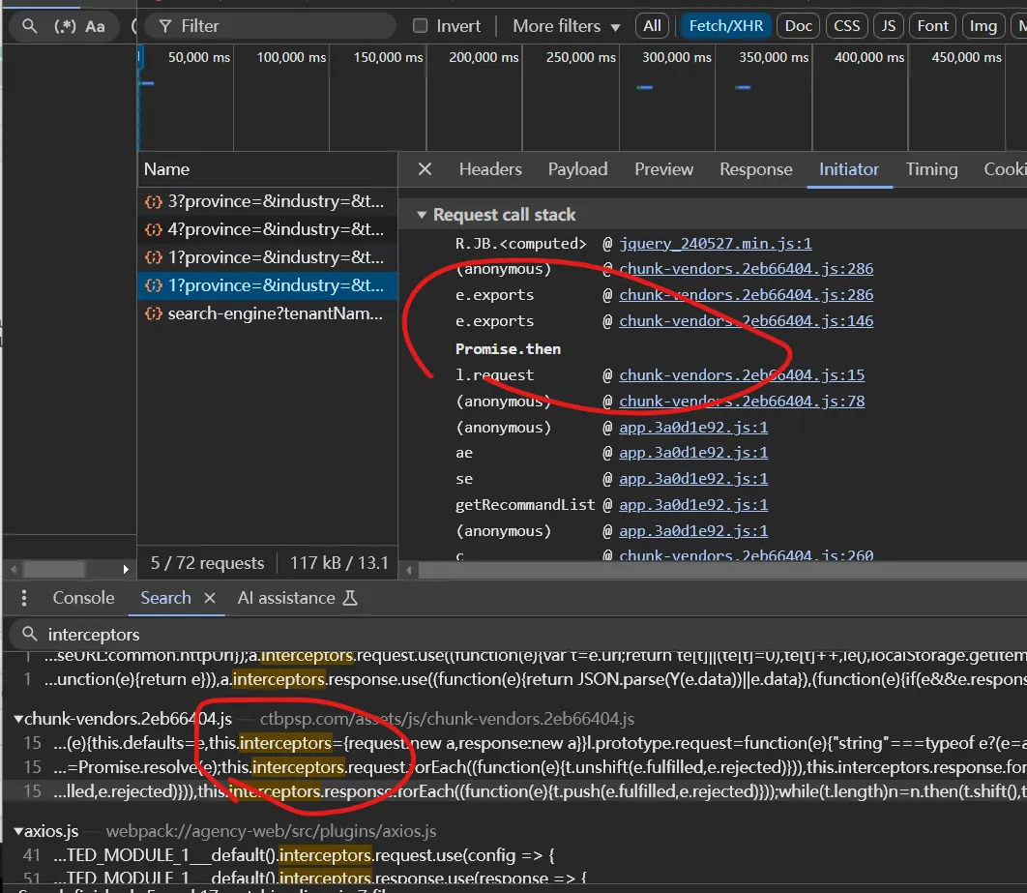The width and height of the screenshot is (1027, 893).
Task: Click the JSON icon of the search-engine request
Action: pos(153,313)
